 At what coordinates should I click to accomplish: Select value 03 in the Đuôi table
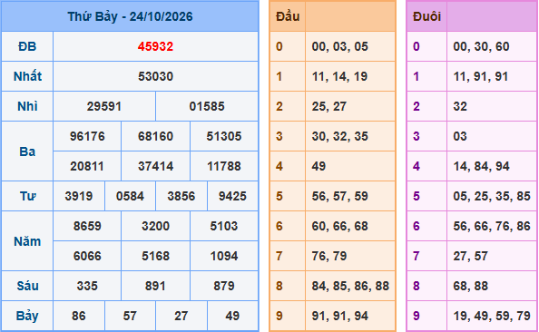460,136
